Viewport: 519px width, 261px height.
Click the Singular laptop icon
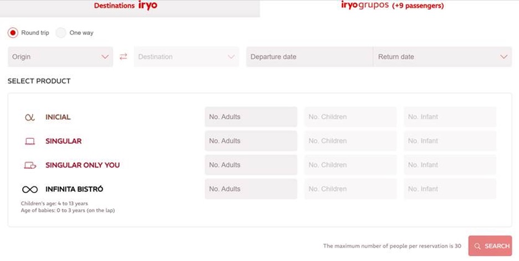pyautogui.click(x=30, y=141)
